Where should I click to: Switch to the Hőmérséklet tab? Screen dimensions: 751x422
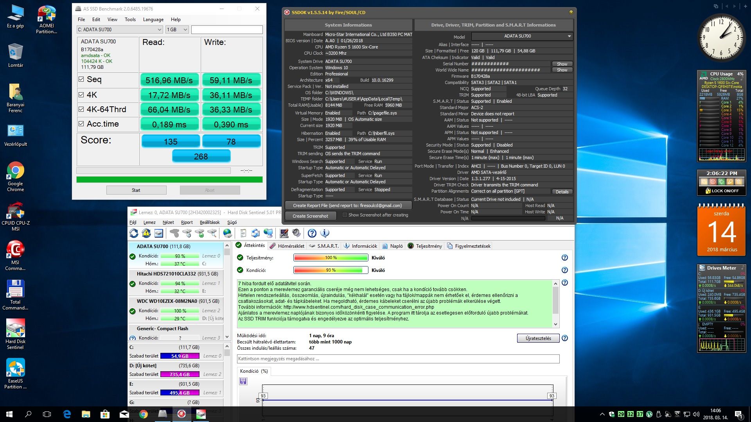287,246
